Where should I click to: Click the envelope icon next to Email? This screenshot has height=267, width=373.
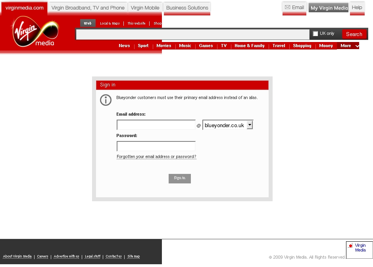pos(287,8)
